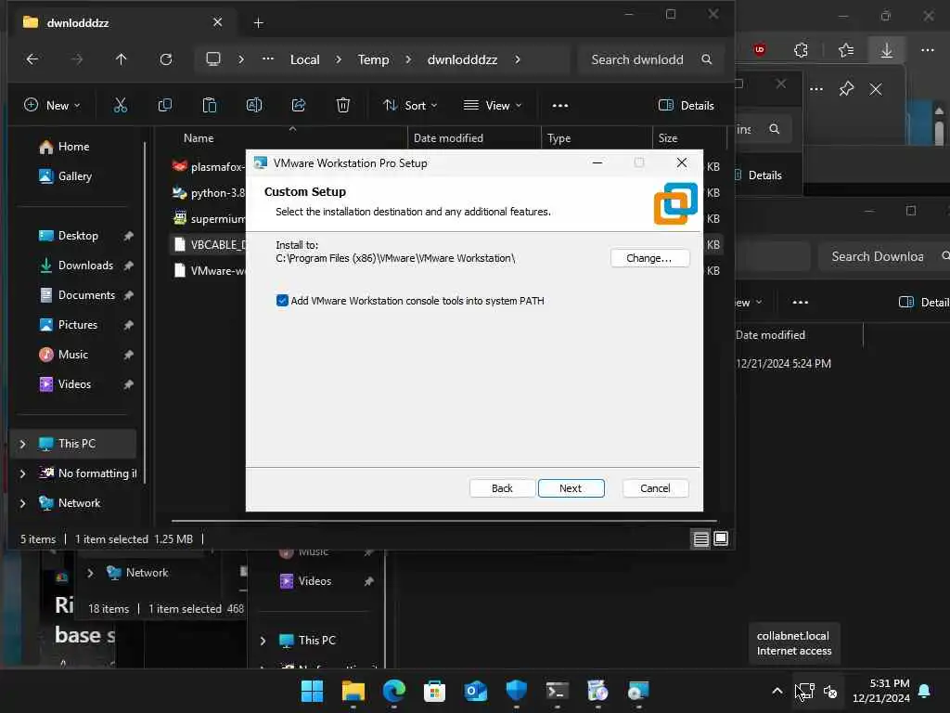Click the Search dwnlodd search box
The width and height of the screenshot is (950, 713).
(x=651, y=59)
